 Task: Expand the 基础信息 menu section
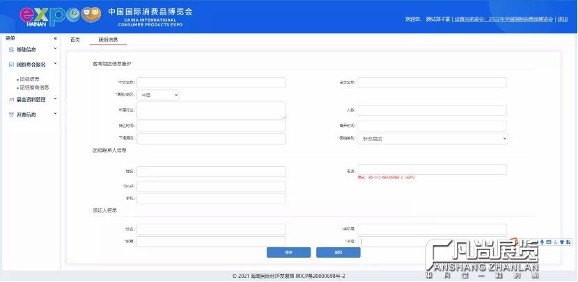point(55,50)
